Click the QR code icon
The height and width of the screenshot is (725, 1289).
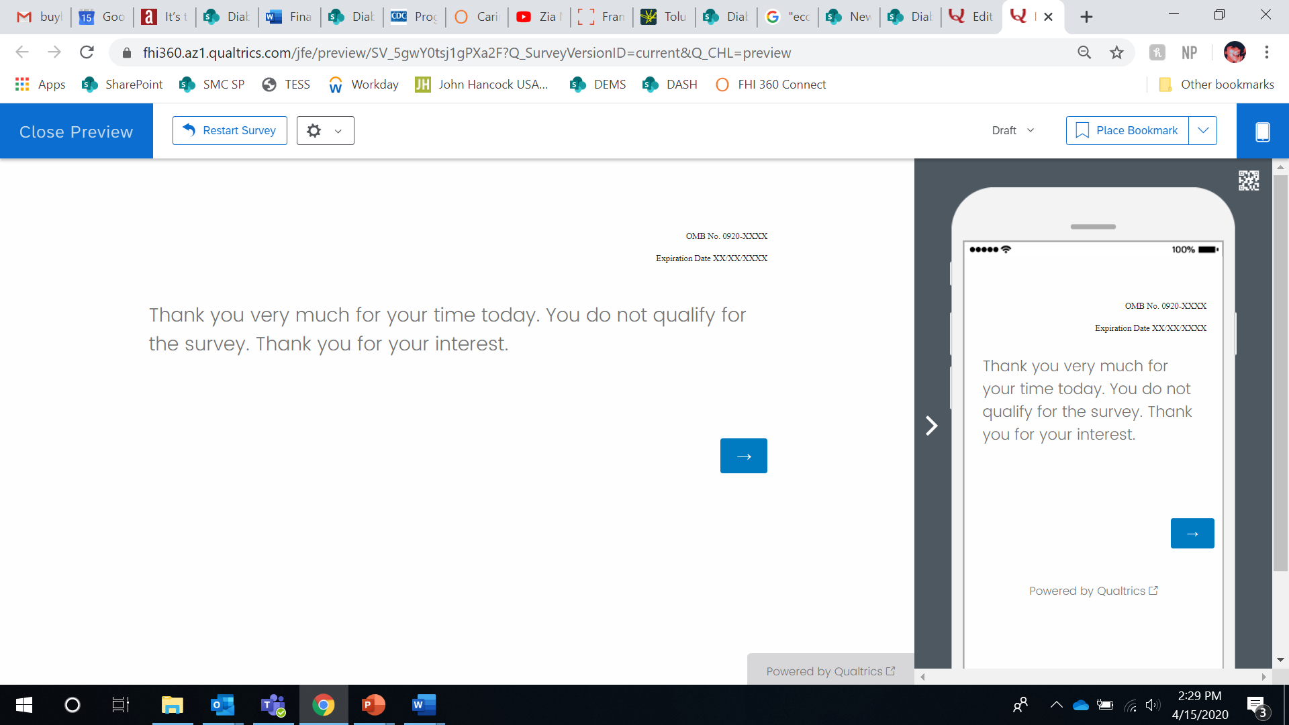[1248, 181]
